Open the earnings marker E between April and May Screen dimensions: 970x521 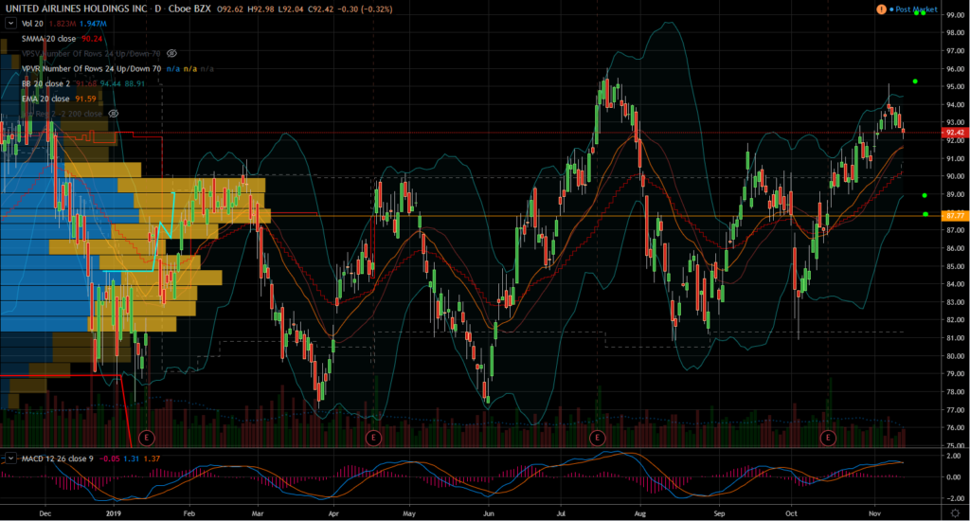[x=373, y=438]
